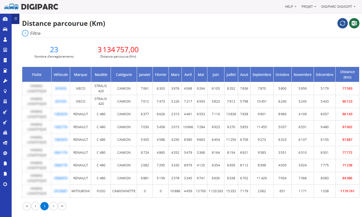
Task: Click the Modèle column header
Action: pos(101,75)
